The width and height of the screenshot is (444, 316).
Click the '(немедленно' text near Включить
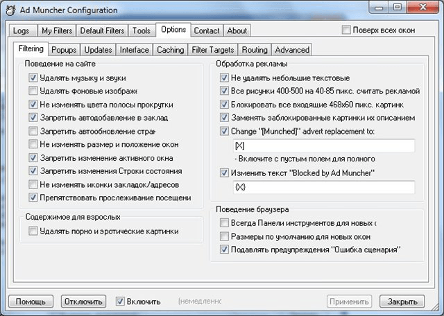pos(200,301)
